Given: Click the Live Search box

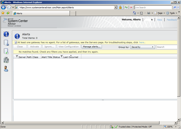Looking at the screenshot, I should [153, 7].
